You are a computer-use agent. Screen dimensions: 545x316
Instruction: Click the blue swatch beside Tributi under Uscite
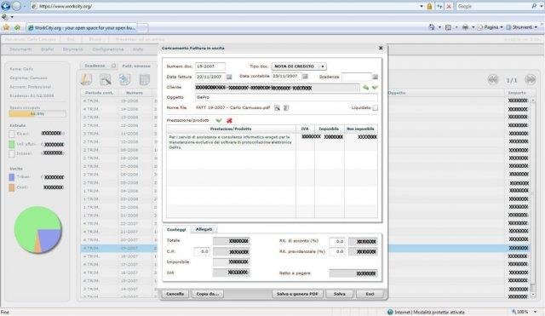(x=12, y=177)
